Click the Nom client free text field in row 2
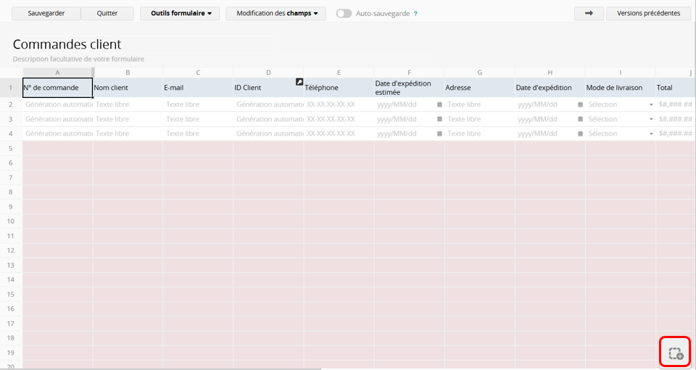 [x=128, y=104]
